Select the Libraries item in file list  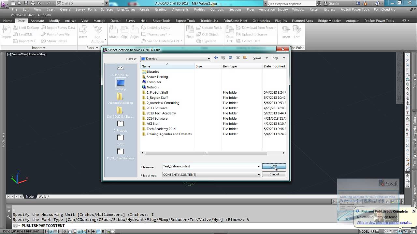pos(153,71)
